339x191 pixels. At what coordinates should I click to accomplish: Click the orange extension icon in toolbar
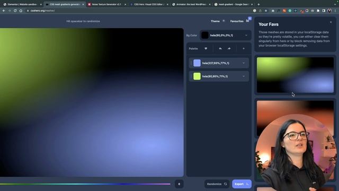click(284, 11)
